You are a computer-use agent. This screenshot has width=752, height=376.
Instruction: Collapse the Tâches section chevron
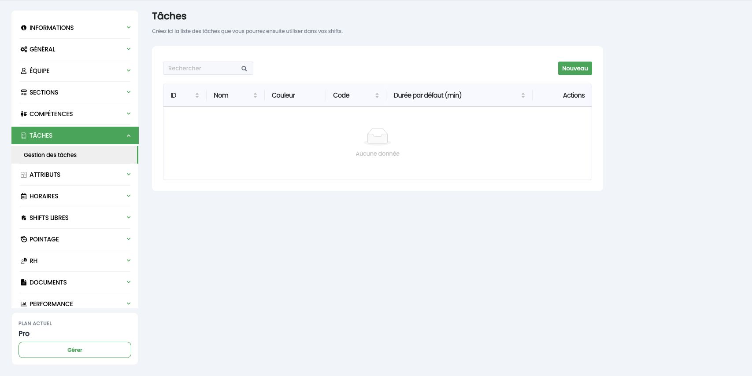point(129,135)
